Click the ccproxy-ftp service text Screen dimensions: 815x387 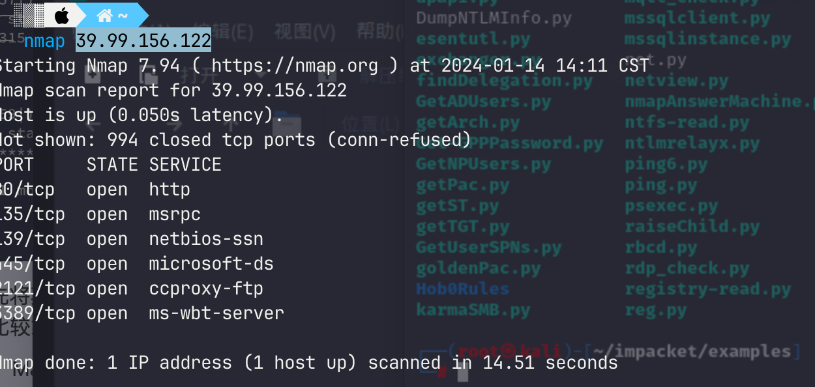tap(206, 289)
